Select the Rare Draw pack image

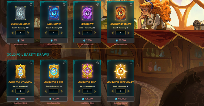tap(54, 13)
